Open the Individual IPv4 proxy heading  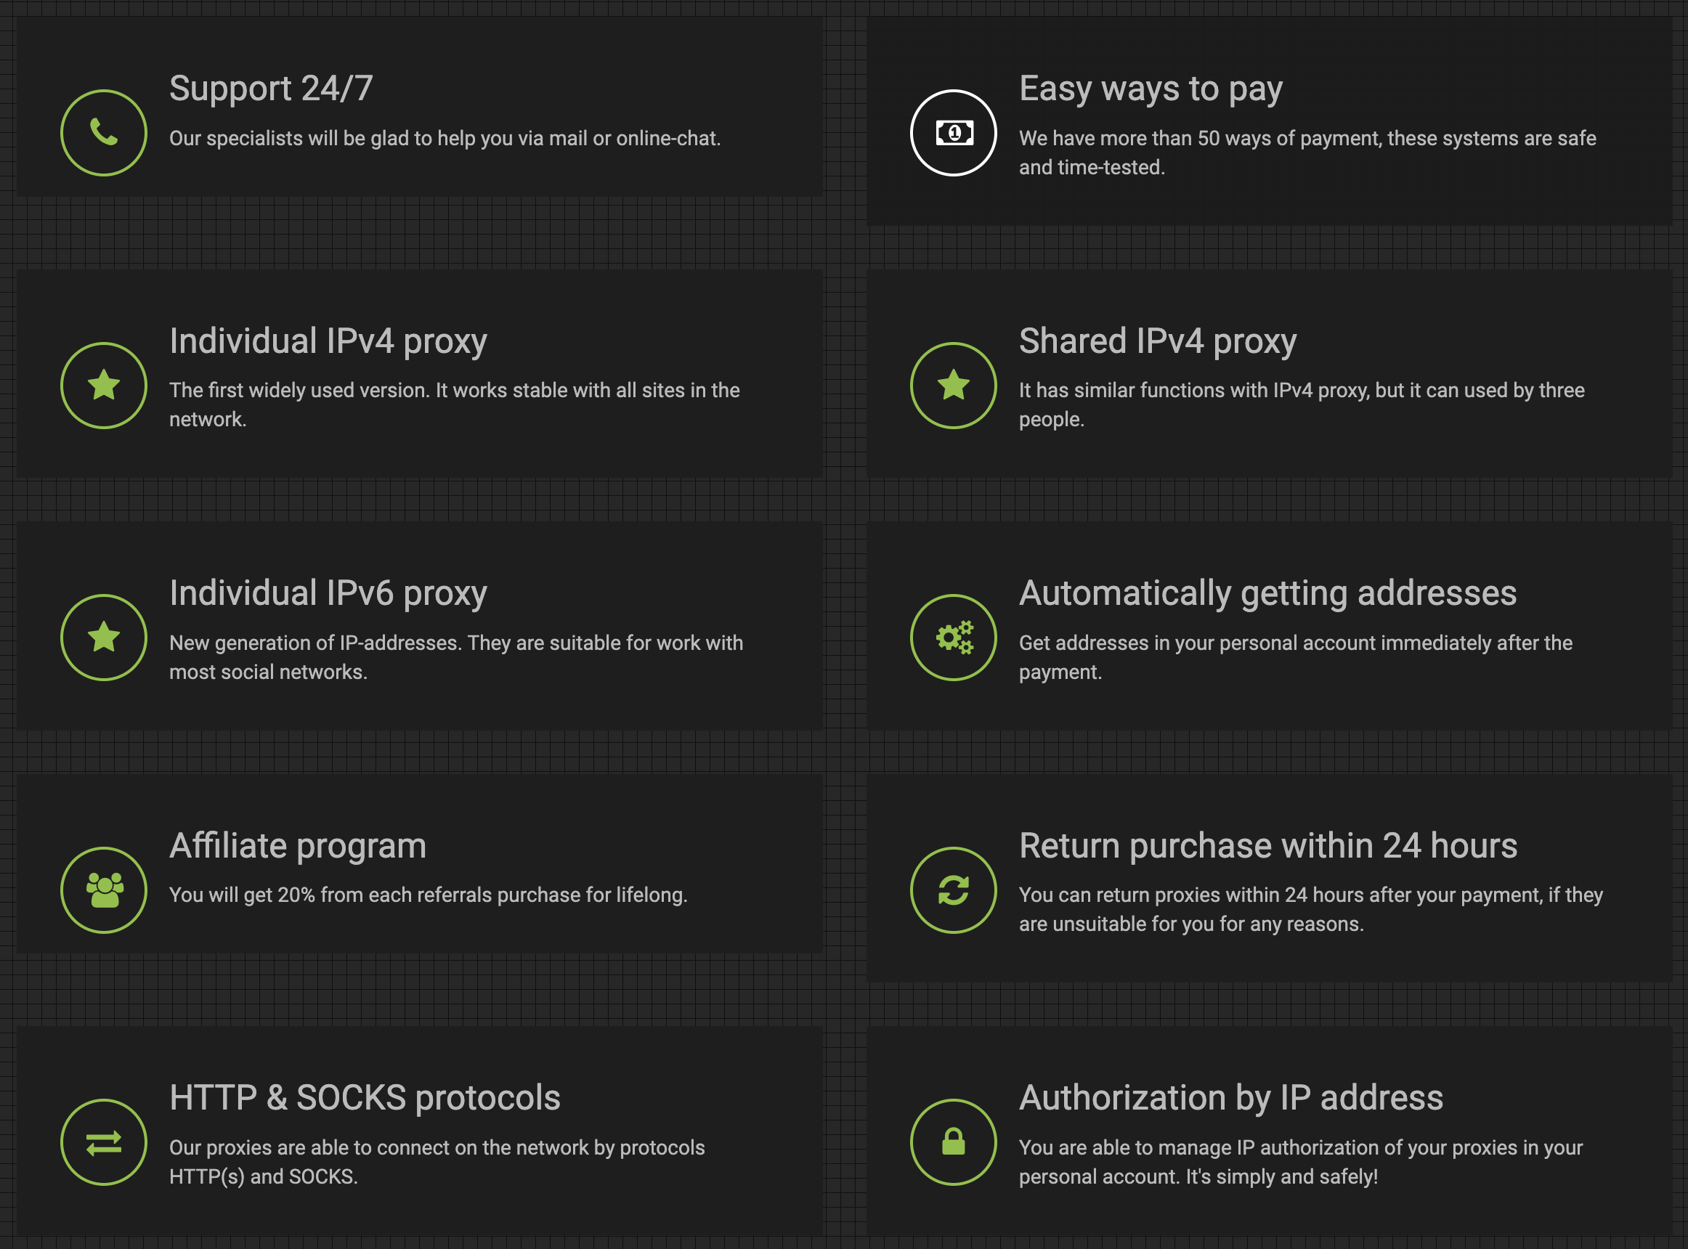[328, 341]
